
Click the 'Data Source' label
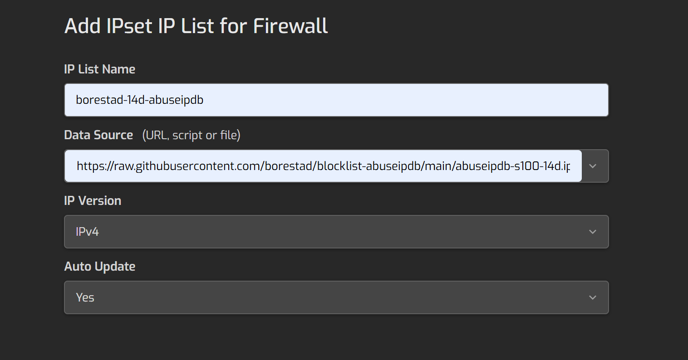pos(98,135)
